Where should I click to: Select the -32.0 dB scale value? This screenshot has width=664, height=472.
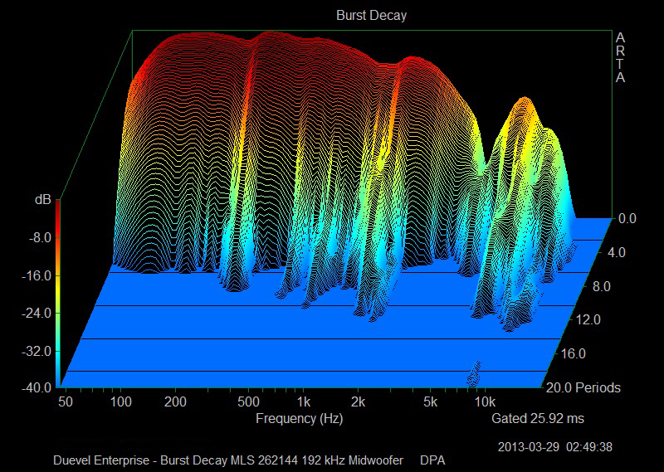point(37,352)
